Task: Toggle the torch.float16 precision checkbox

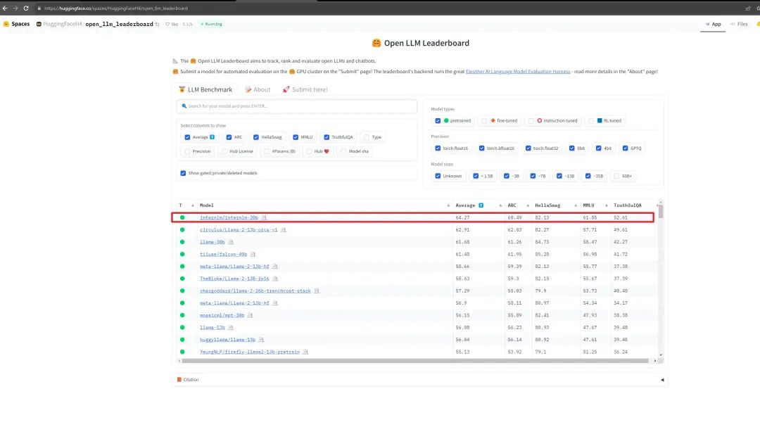Action: pos(438,148)
